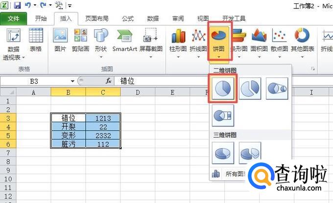Open the 其他图表 other charts menu
333x203 pixels.
tap(303, 43)
